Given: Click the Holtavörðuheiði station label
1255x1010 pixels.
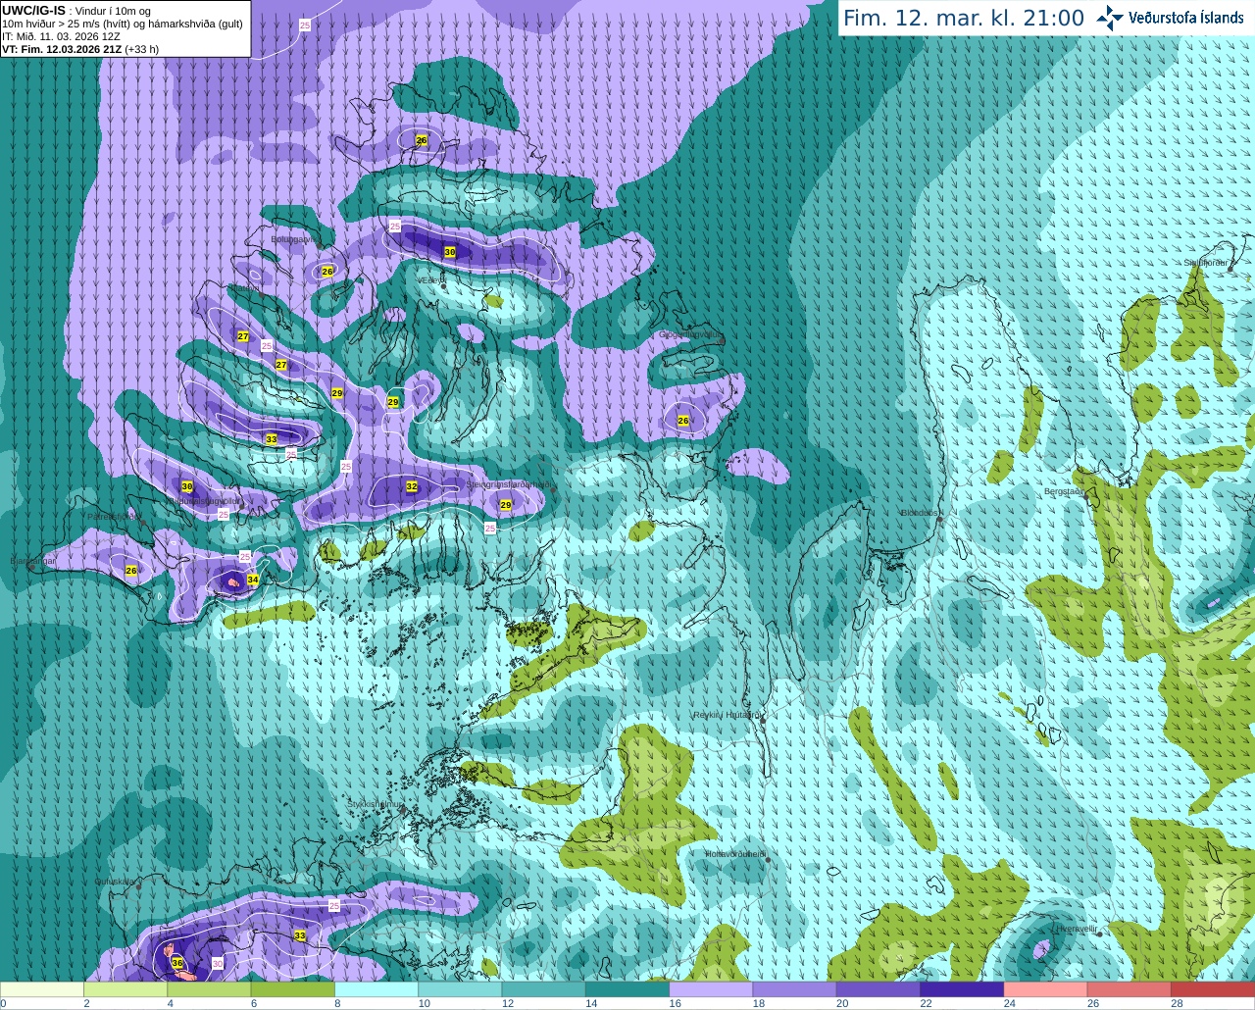Looking at the screenshot, I should pos(735,854).
